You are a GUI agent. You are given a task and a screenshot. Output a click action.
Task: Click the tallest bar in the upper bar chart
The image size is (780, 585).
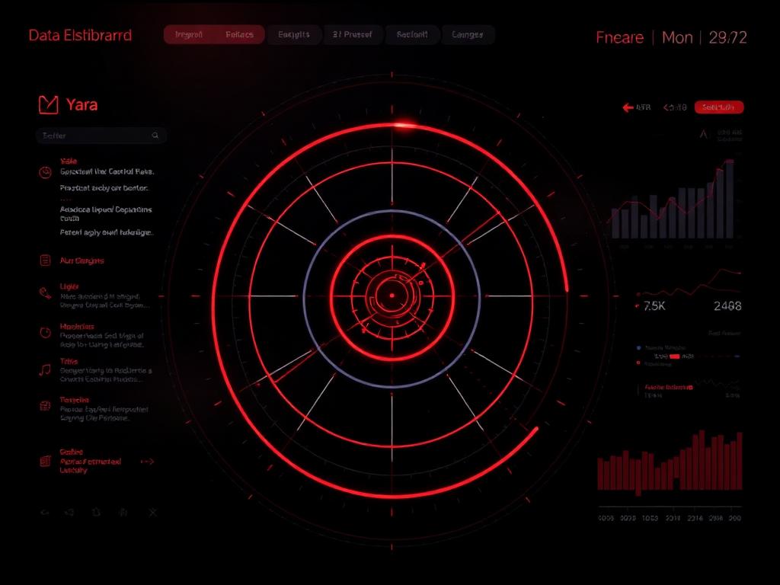click(x=729, y=199)
